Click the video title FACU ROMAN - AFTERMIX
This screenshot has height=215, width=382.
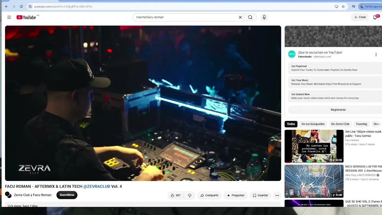(63, 186)
